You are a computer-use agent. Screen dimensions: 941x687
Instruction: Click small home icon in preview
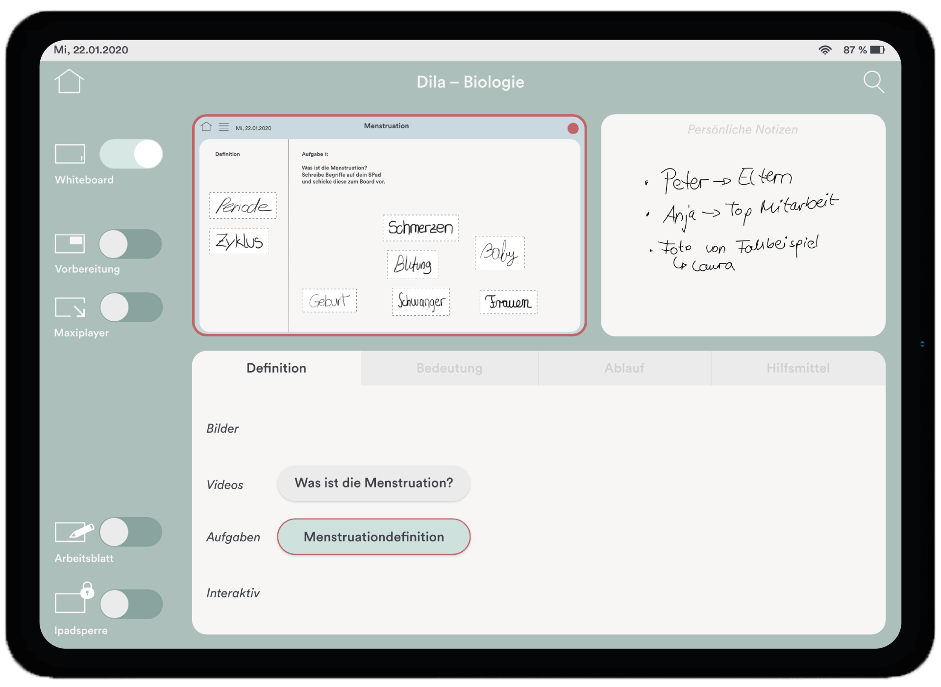[206, 127]
